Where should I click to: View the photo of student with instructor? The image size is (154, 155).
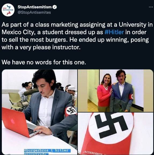tap(115, 91)
